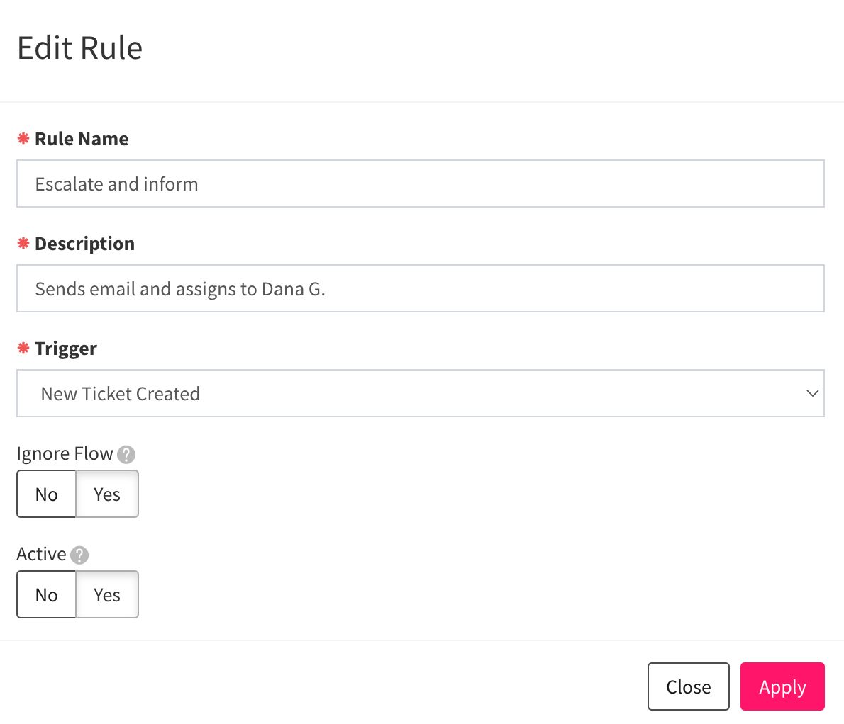Image resolution: width=844 pixels, height=724 pixels.
Task: Focus the Description text field
Action: pyautogui.click(x=421, y=288)
